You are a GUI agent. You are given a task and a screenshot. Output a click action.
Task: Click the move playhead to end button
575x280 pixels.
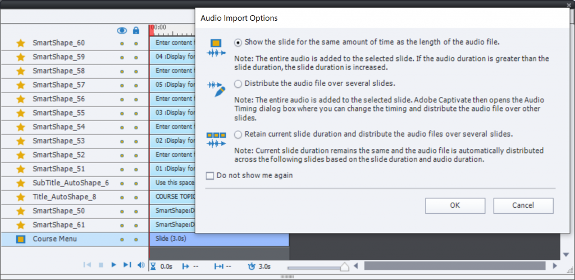point(127,265)
